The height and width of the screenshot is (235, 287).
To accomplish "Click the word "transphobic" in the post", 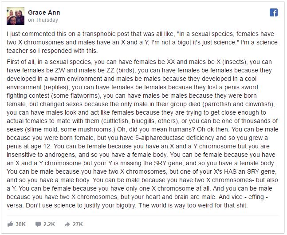I will pos(99,34).
